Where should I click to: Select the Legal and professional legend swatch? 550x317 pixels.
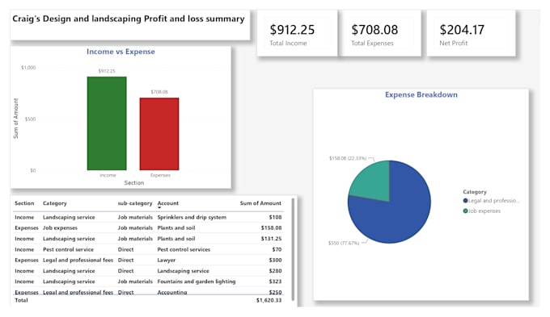tap(465, 201)
